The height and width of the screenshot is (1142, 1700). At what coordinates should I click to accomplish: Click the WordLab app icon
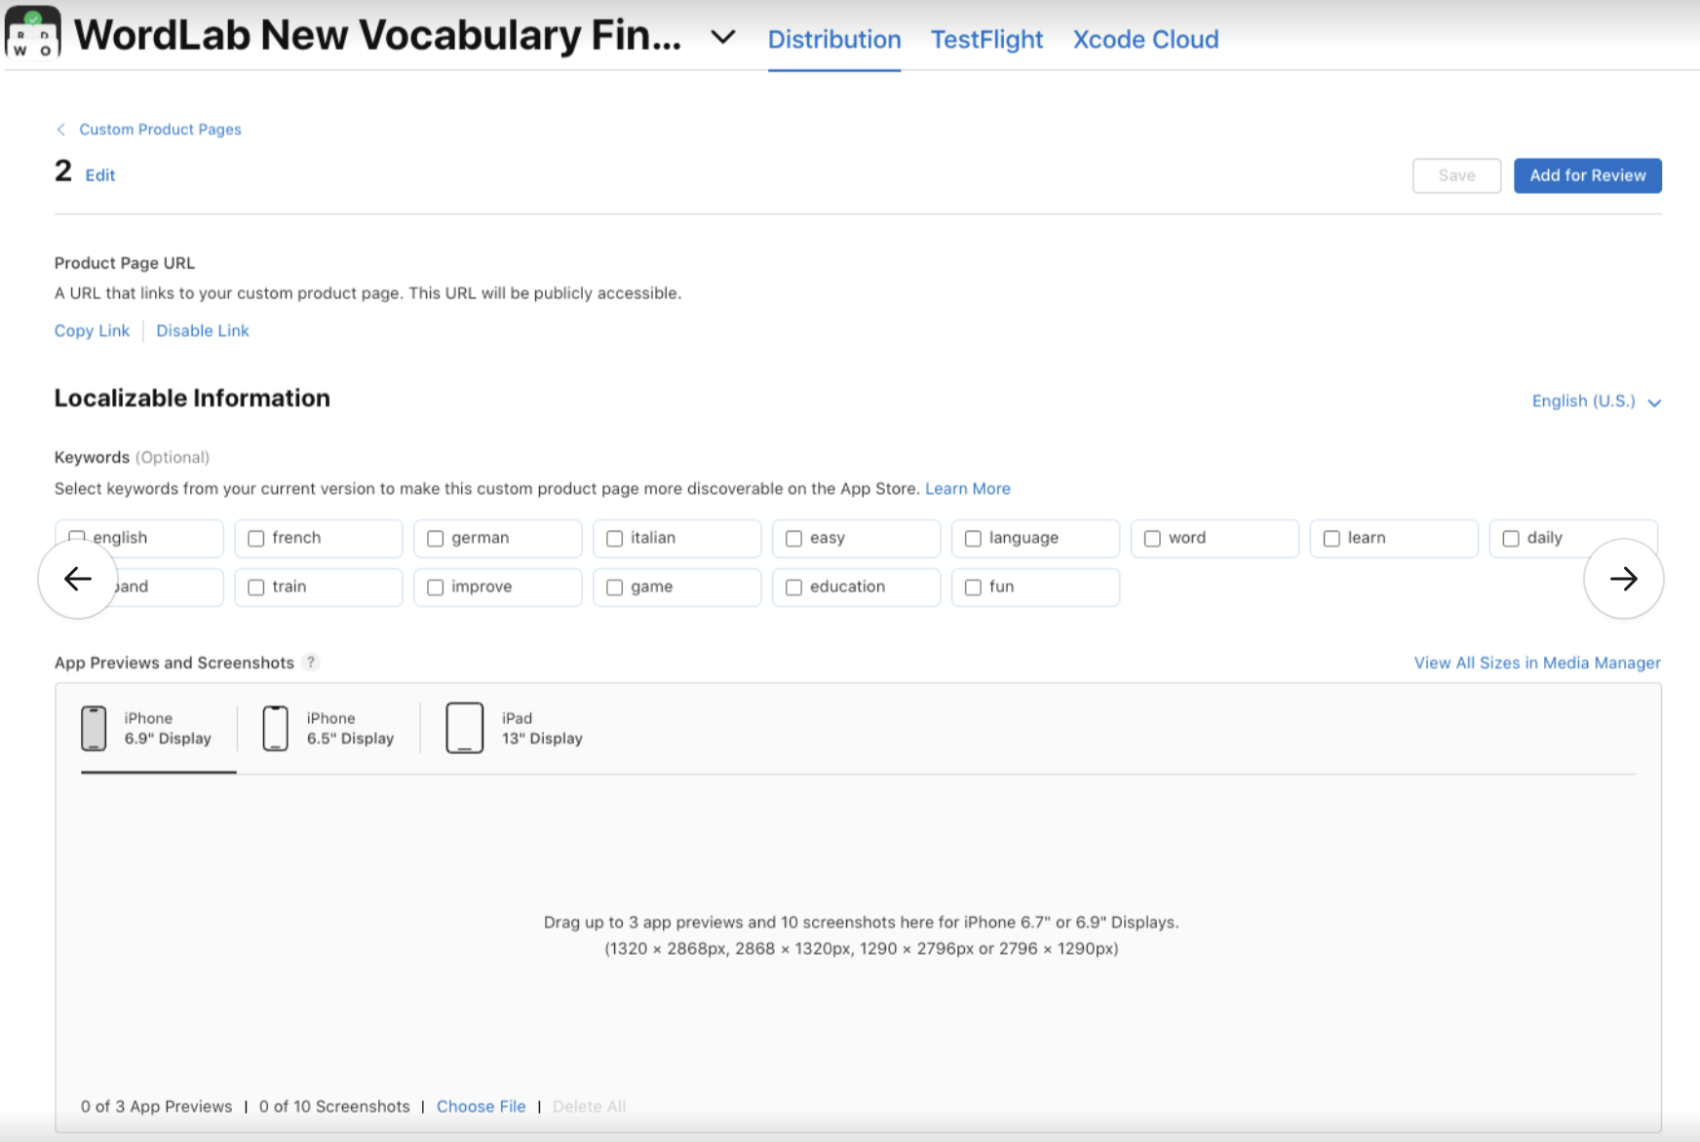[33, 33]
